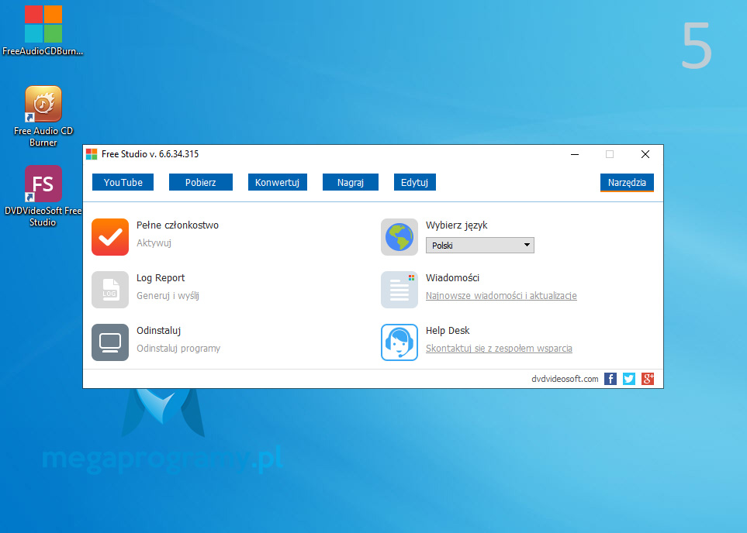Switch to the Konwertuj tab

pos(277,182)
